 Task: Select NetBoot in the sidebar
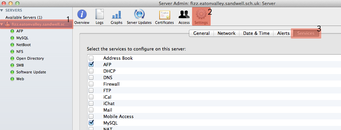coord(24,45)
